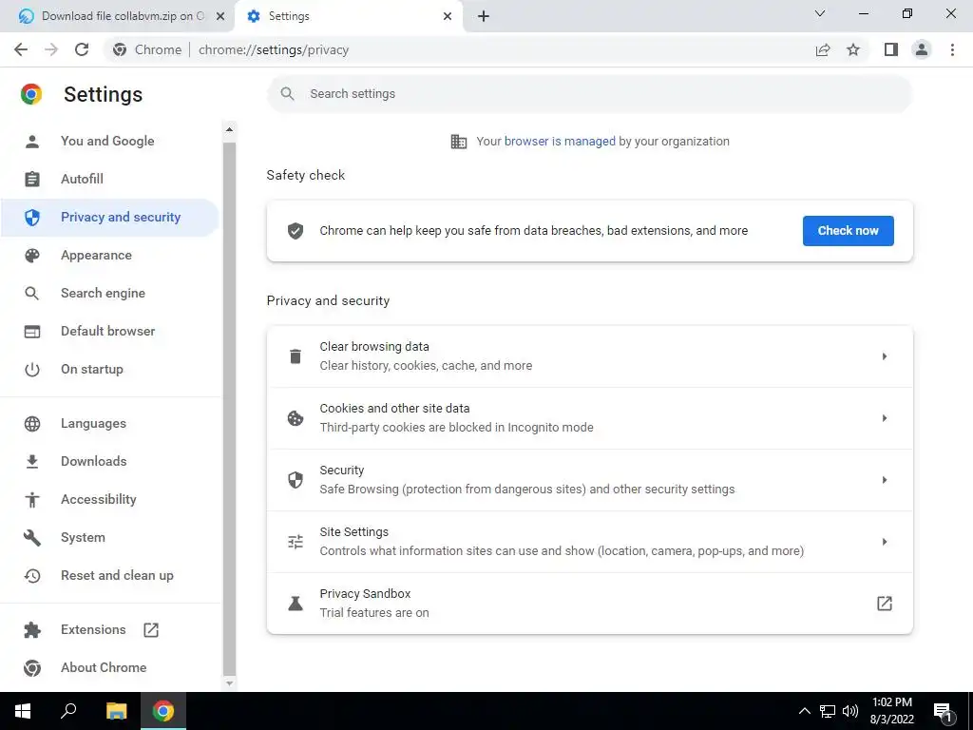Image resolution: width=973 pixels, height=730 pixels.
Task: Click the Chrome taskbar icon
Action: [163, 711]
